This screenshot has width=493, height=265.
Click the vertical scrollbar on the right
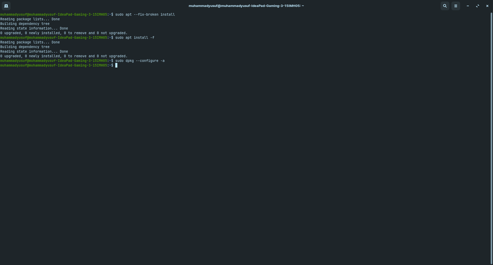[x=491, y=138]
